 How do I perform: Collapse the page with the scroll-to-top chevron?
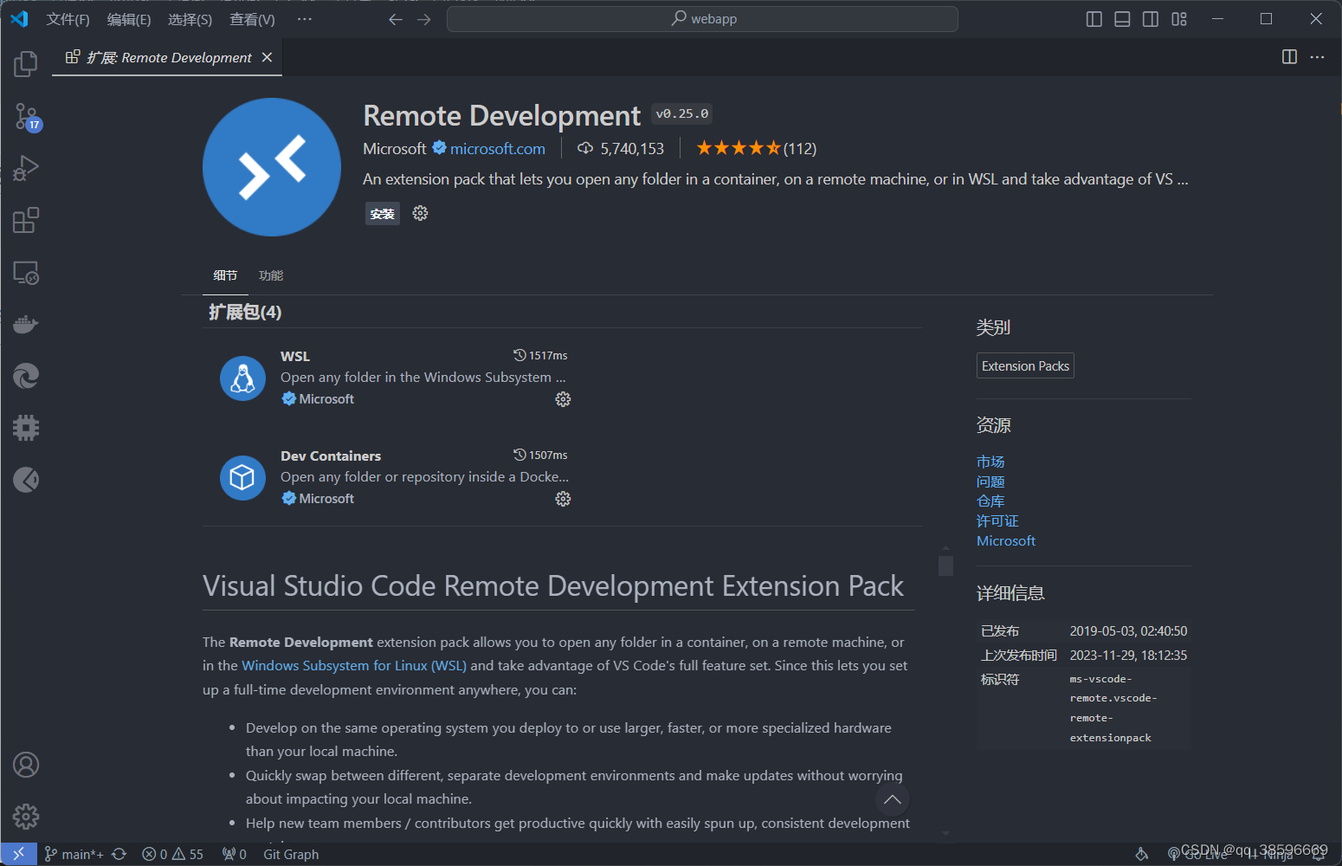click(893, 799)
